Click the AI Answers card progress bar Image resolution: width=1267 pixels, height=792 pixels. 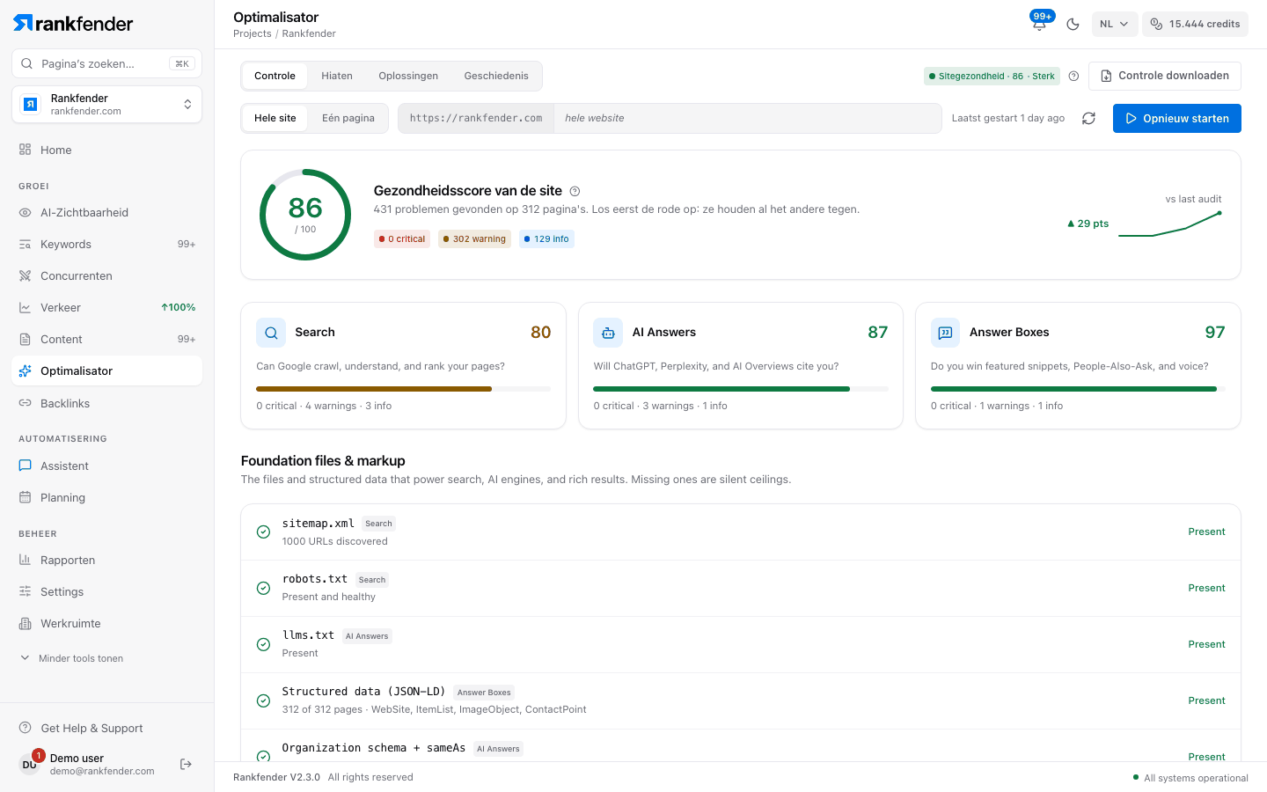tap(740, 388)
